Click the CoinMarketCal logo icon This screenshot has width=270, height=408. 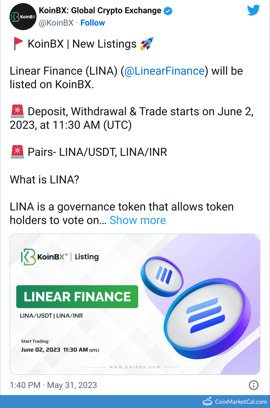[208, 401]
